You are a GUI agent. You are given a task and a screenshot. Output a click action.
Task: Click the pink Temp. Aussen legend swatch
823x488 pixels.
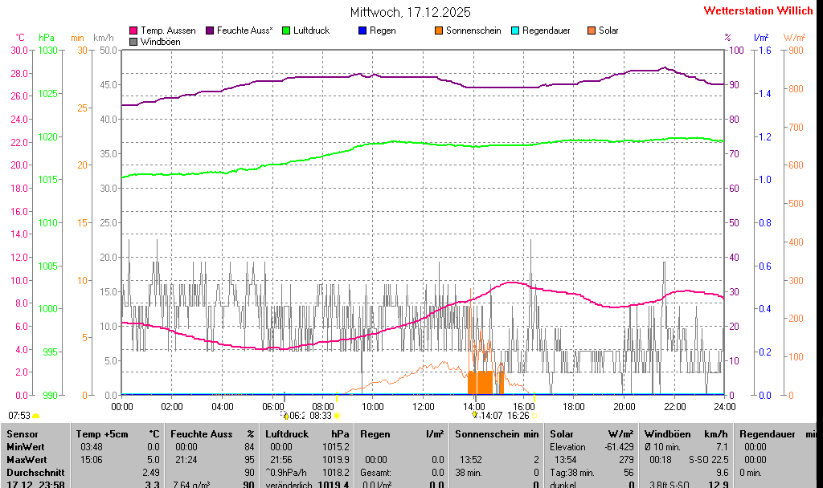coord(133,31)
